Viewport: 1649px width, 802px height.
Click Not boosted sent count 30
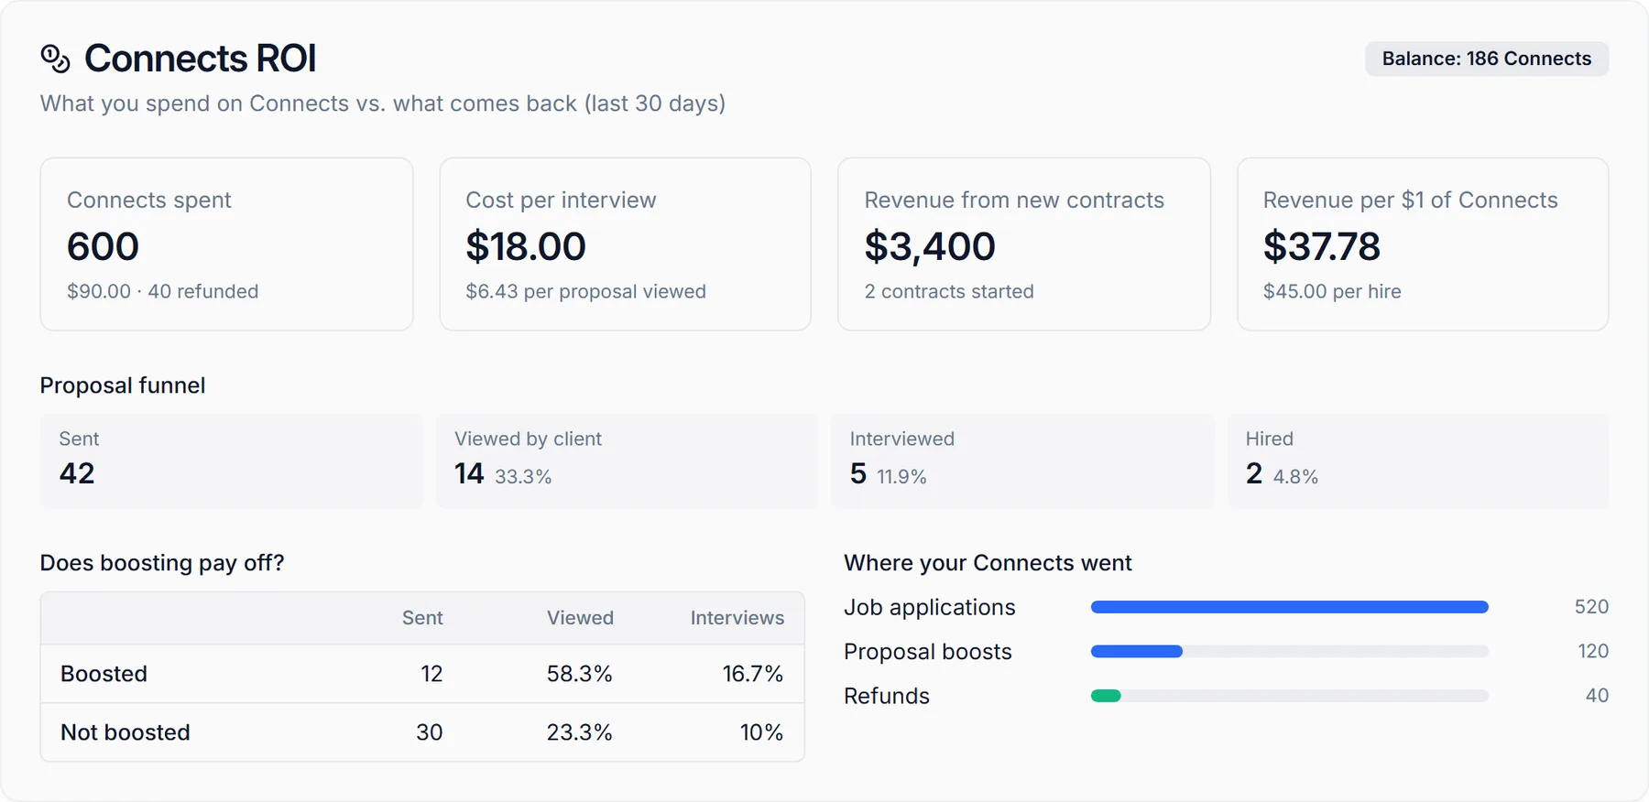click(x=429, y=732)
